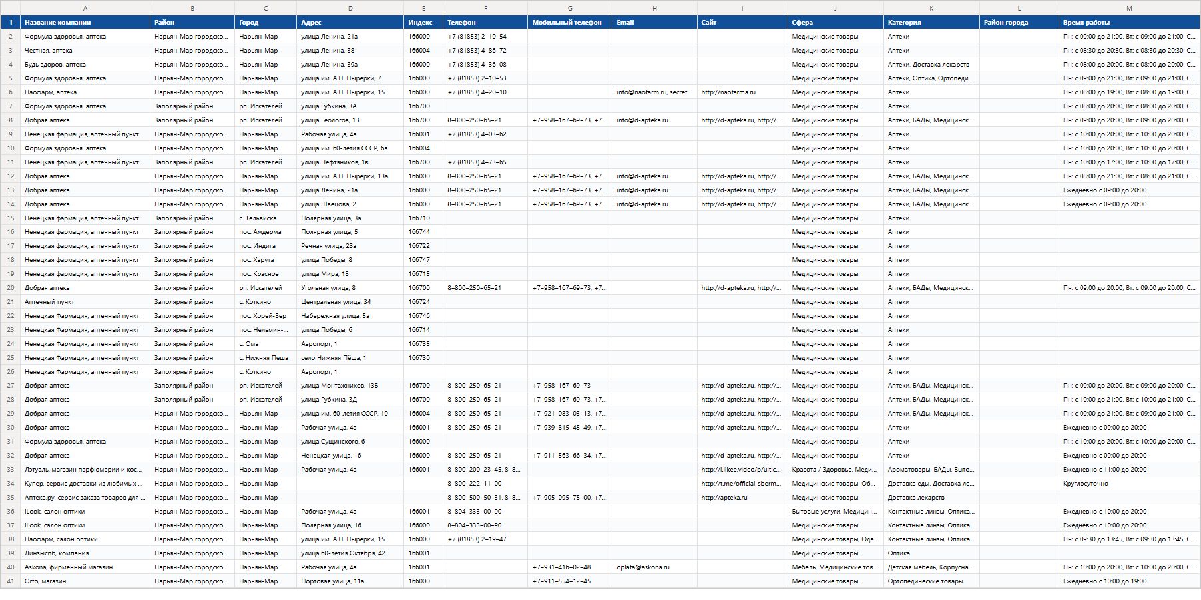Click the phone cell '8–800–222–11–00'
Image resolution: width=1201 pixels, height=600 pixels.
pos(485,484)
